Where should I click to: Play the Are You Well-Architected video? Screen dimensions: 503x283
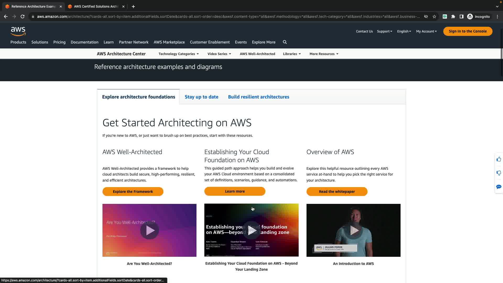coord(149,230)
